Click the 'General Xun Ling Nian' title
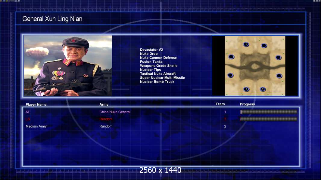The width and height of the screenshot is (321, 180). [52, 19]
